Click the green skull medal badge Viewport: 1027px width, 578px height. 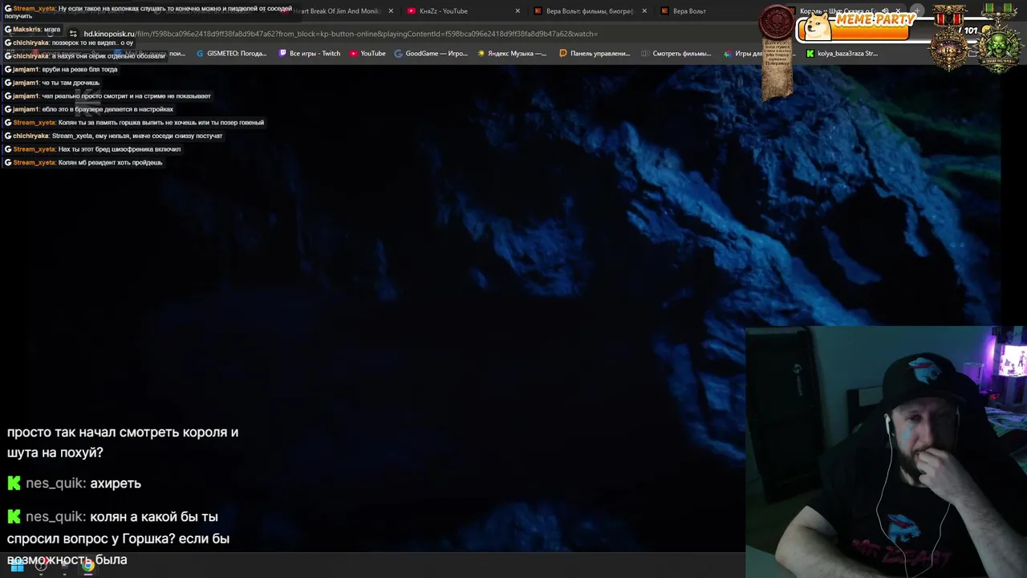tap(998, 40)
